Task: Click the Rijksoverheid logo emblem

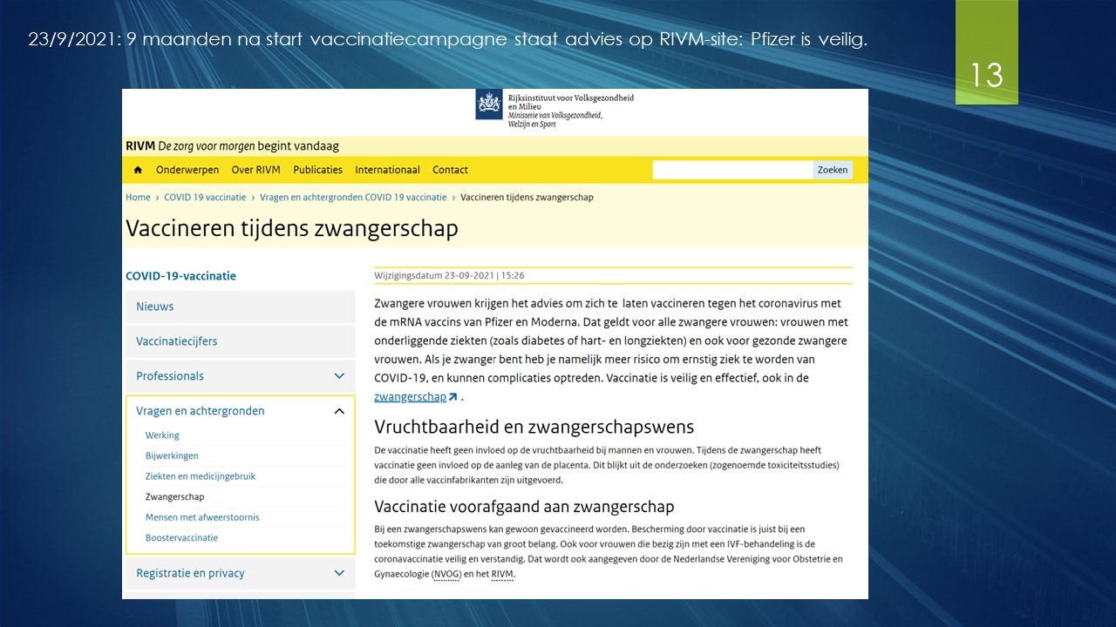Action: pyautogui.click(x=488, y=104)
